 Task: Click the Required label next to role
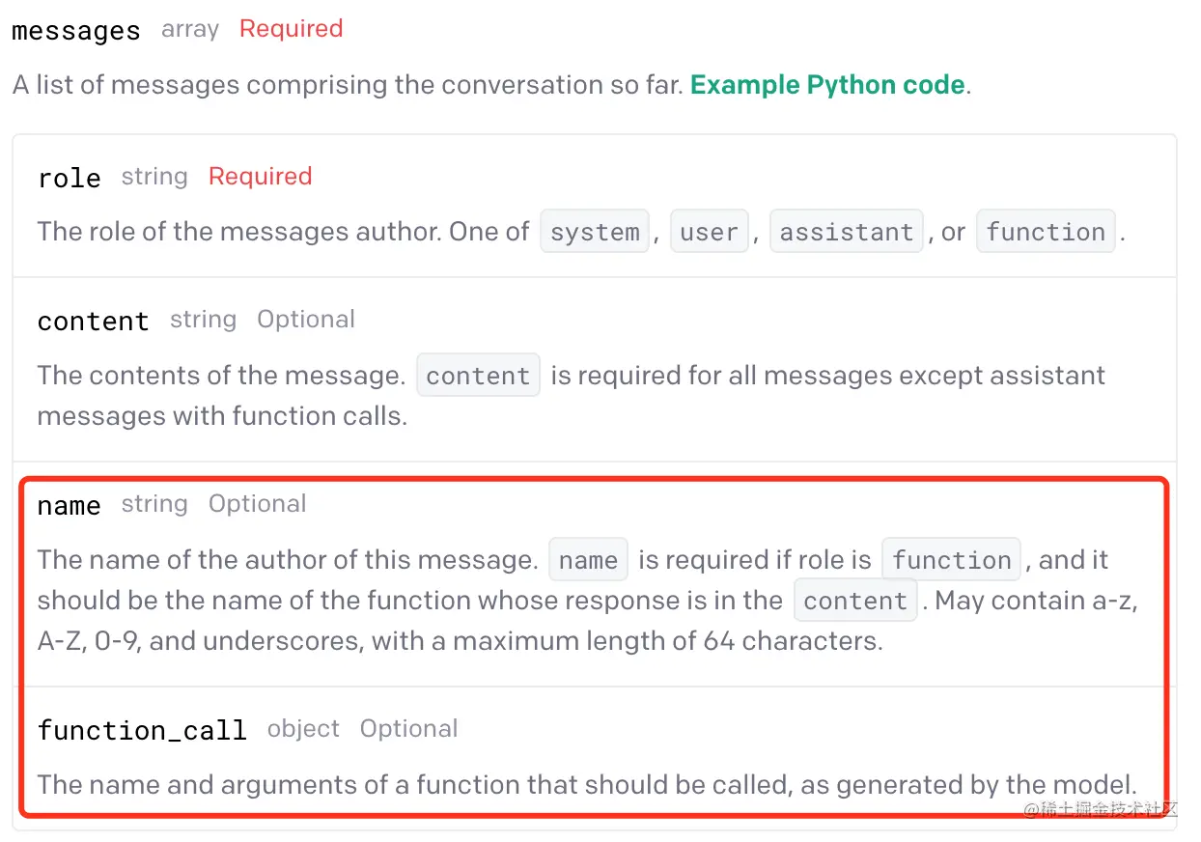coord(260,177)
